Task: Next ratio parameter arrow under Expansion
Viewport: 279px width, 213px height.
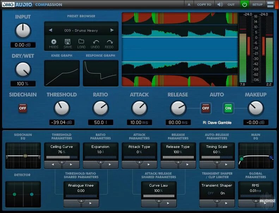Action: [110, 165]
